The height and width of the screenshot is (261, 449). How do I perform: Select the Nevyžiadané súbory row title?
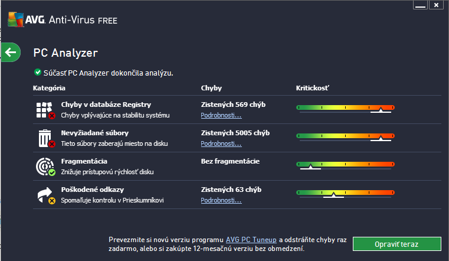tap(95, 133)
